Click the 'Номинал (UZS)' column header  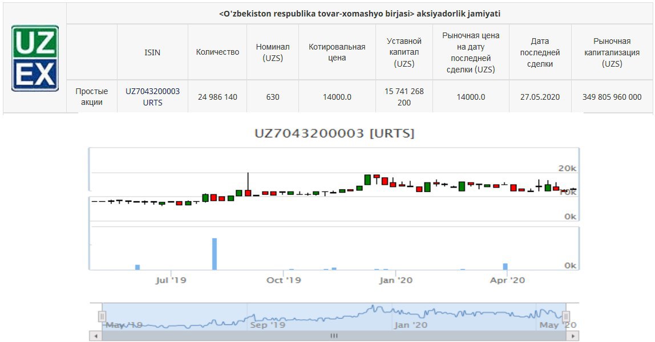point(273,52)
